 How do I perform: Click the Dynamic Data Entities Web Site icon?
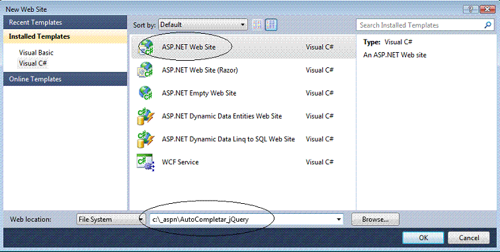[x=146, y=116]
